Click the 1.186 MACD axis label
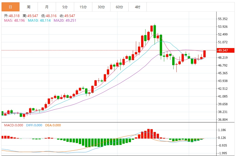The width and height of the screenshot is (236, 156). click(x=222, y=130)
